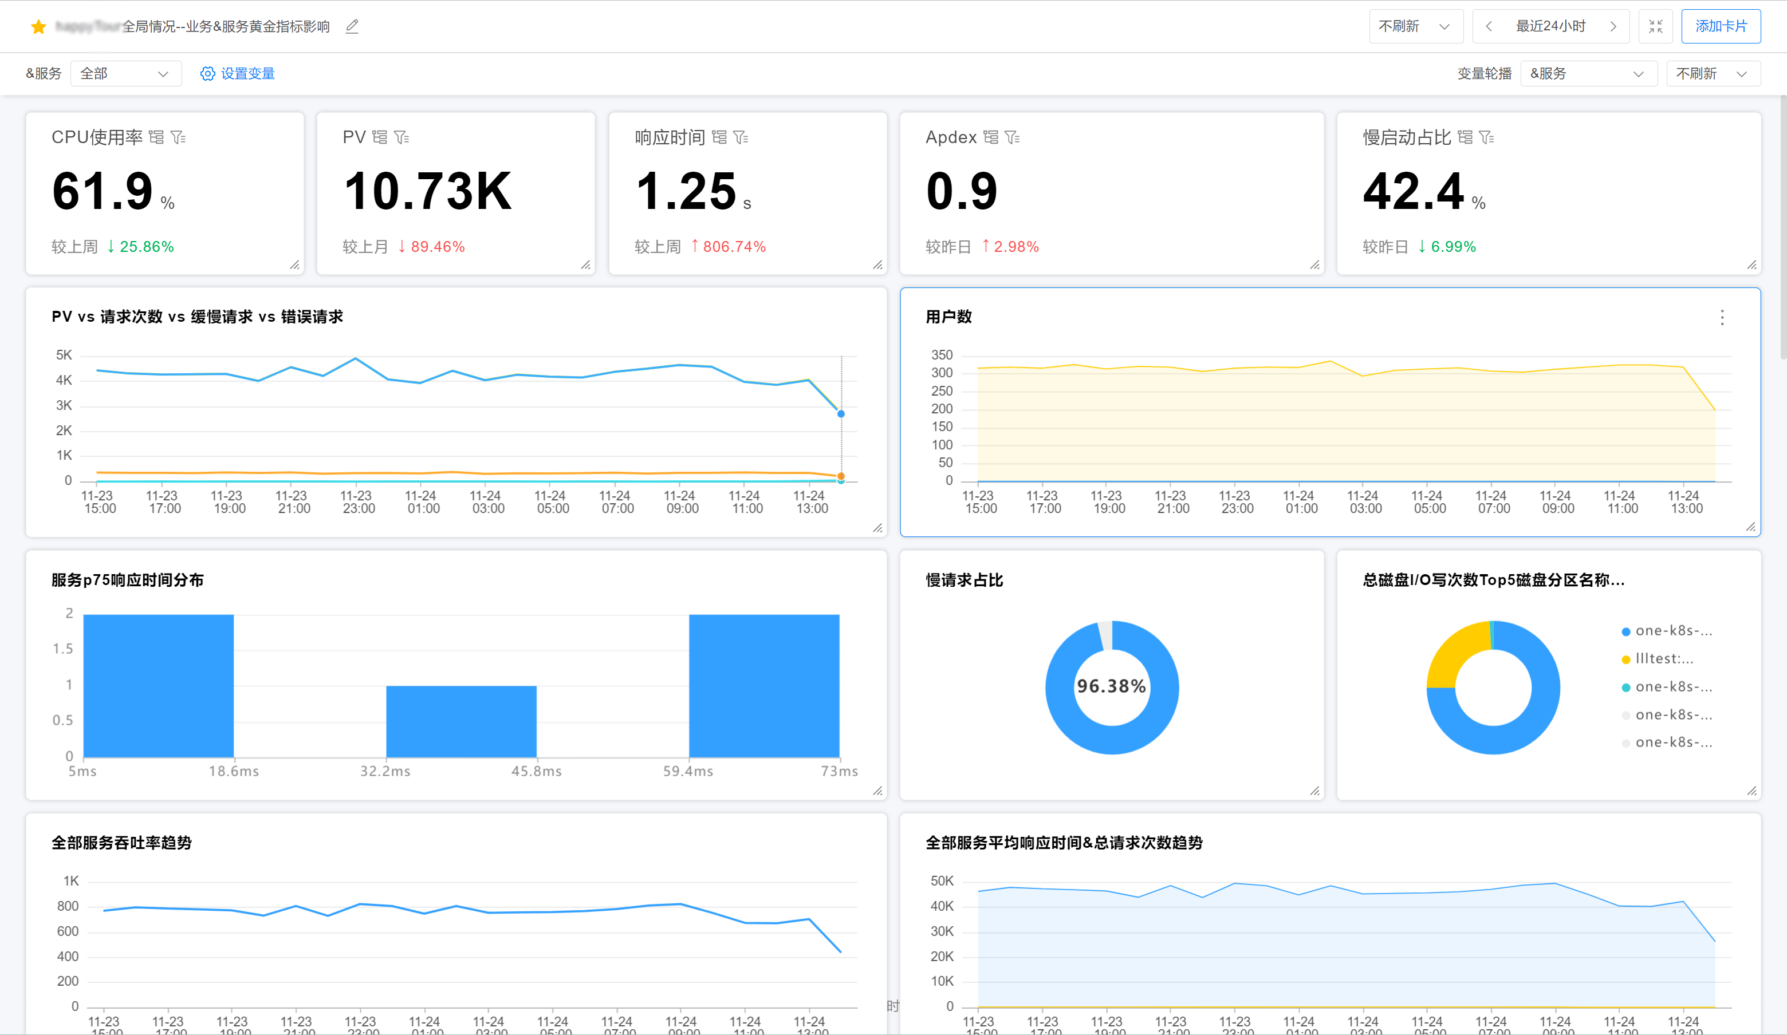Click the 添加卡片 button
1787x1035 pixels.
[1721, 27]
